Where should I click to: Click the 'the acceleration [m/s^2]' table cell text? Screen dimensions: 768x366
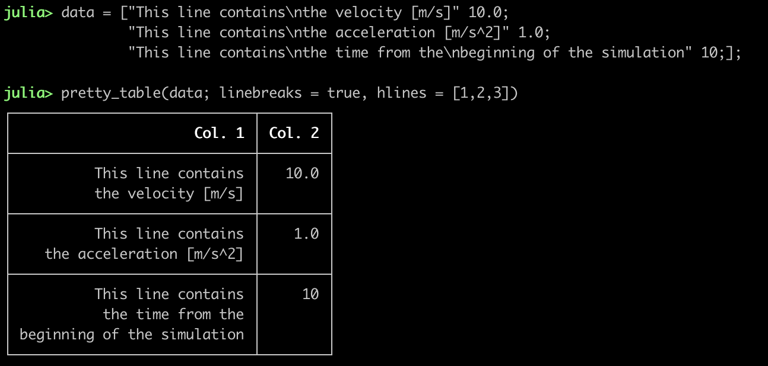point(144,254)
